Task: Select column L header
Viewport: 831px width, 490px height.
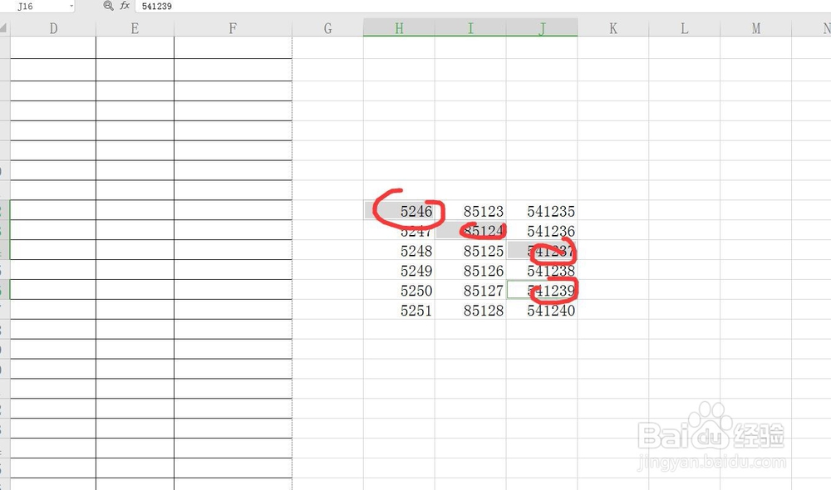Action: tap(684, 28)
